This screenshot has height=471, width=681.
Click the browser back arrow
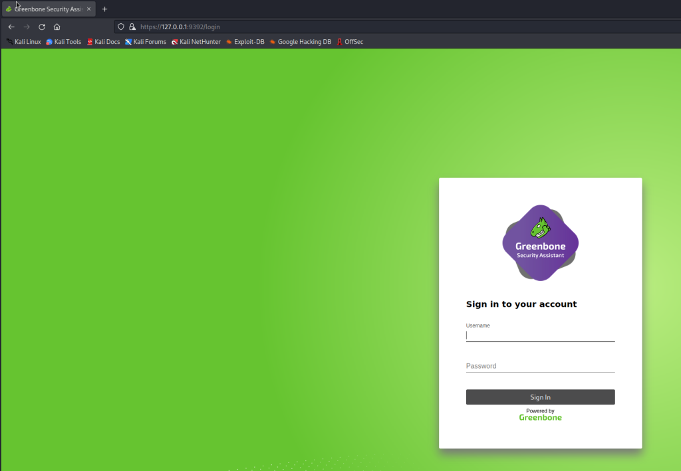[x=11, y=27]
